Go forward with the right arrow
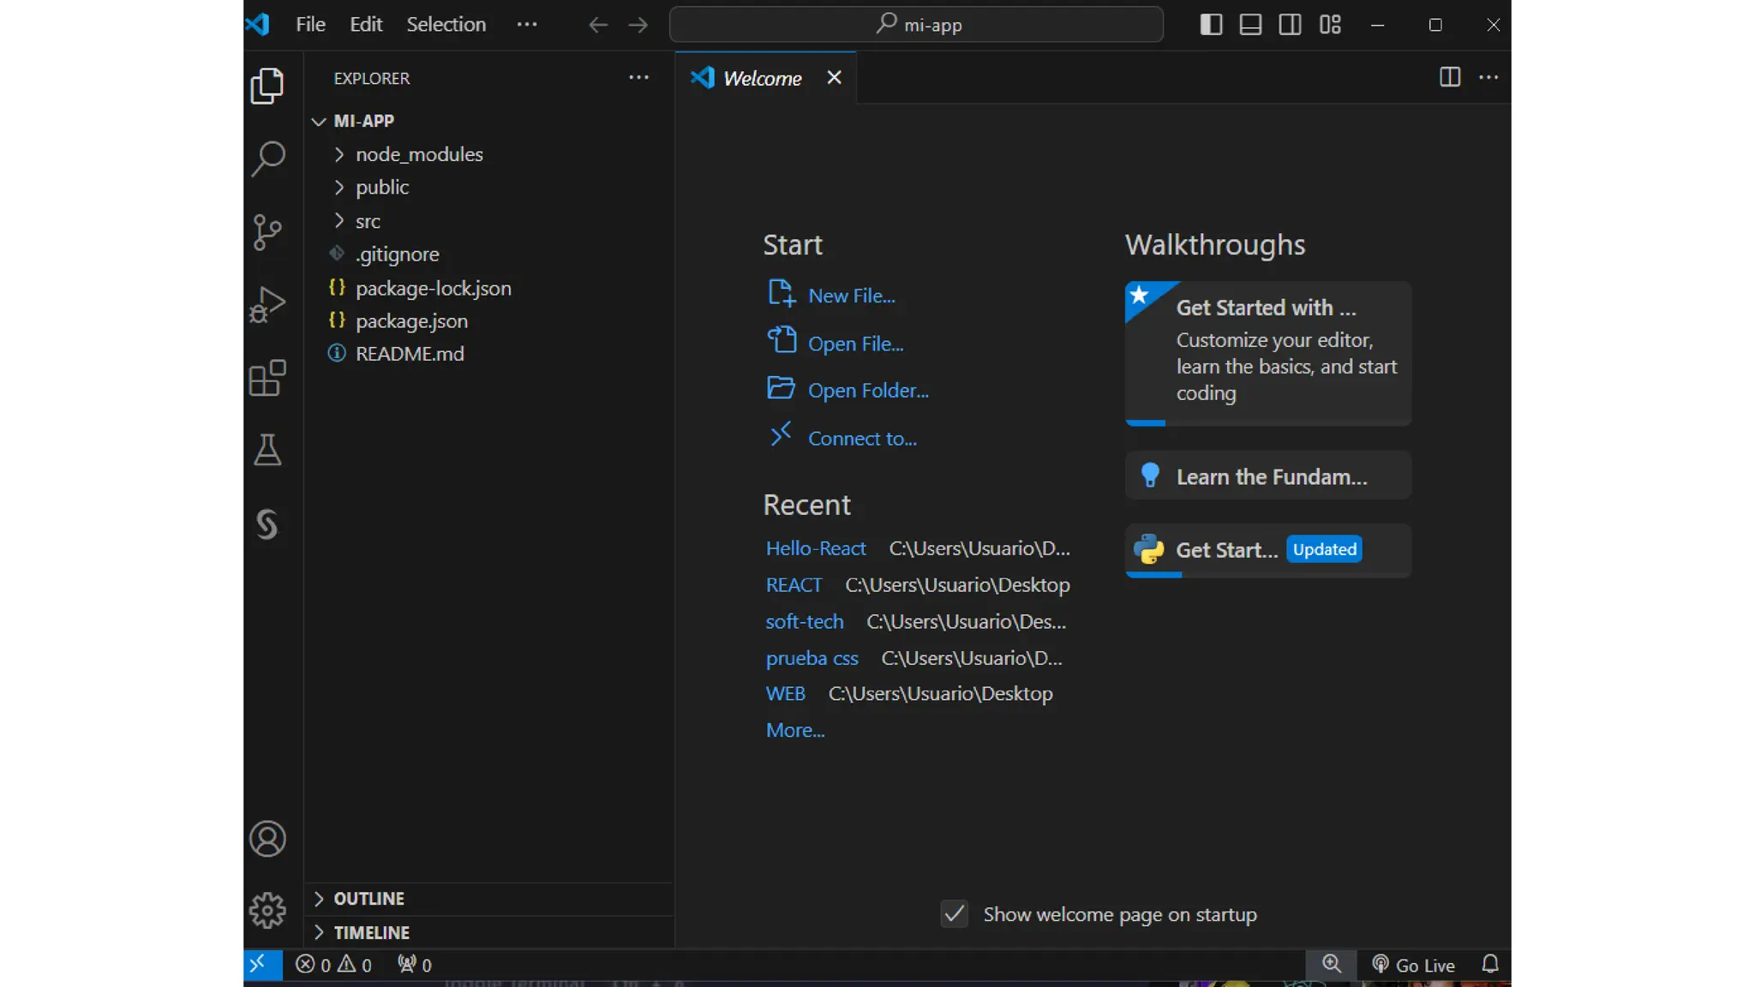The width and height of the screenshot is (1755, 987). coord(638,25)
